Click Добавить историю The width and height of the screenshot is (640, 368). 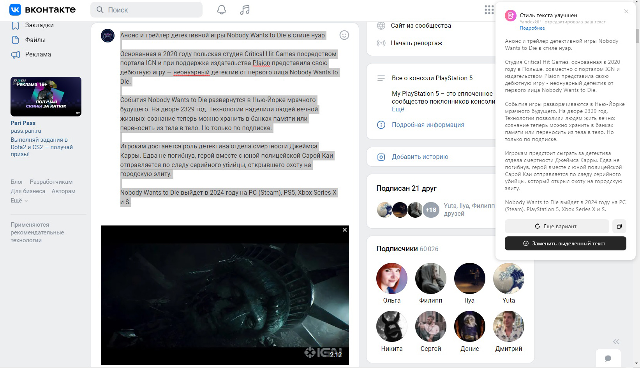click(x=420, y=157)
